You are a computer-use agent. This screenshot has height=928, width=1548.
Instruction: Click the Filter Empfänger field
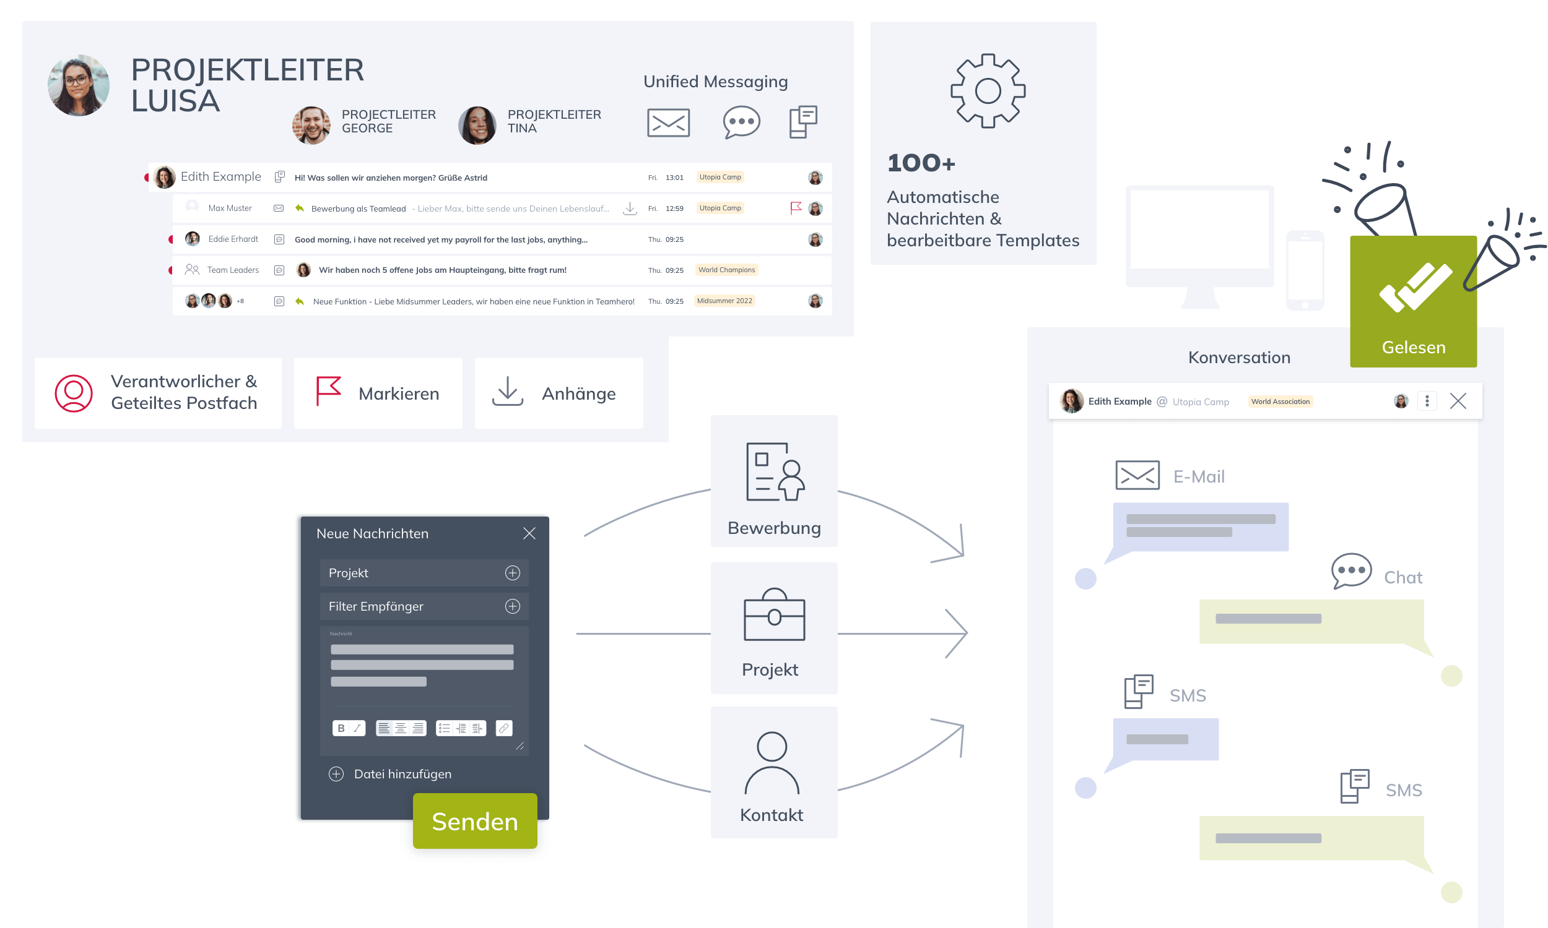pos(424,605)
